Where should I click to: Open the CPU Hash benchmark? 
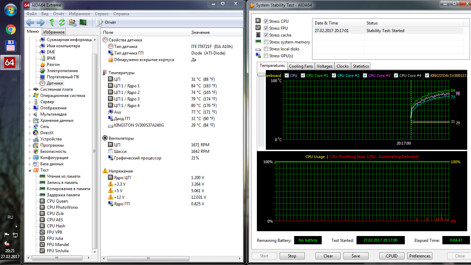(x=56, y=226)
